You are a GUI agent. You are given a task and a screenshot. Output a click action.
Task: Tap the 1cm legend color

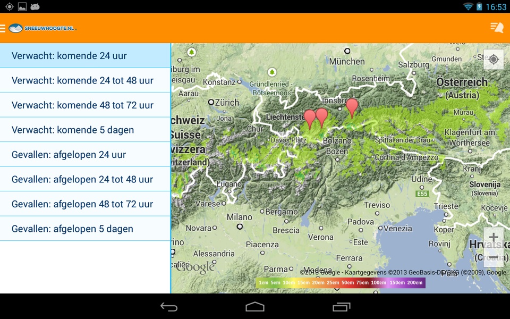pos(263,282)
